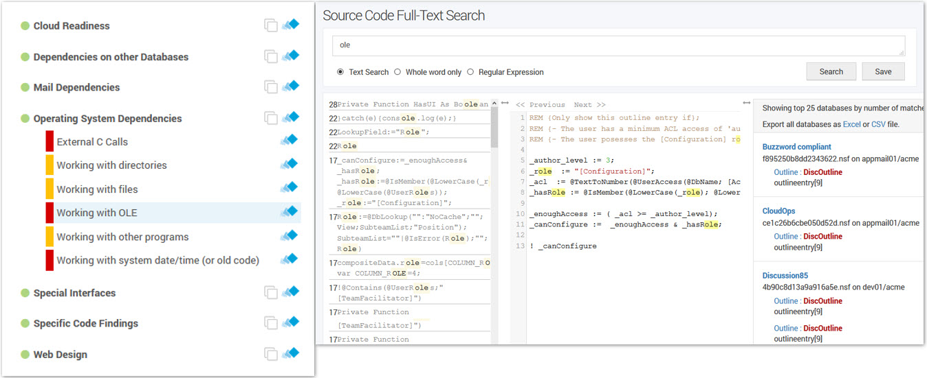Click the search text field containing ole

tap(618, 45)
